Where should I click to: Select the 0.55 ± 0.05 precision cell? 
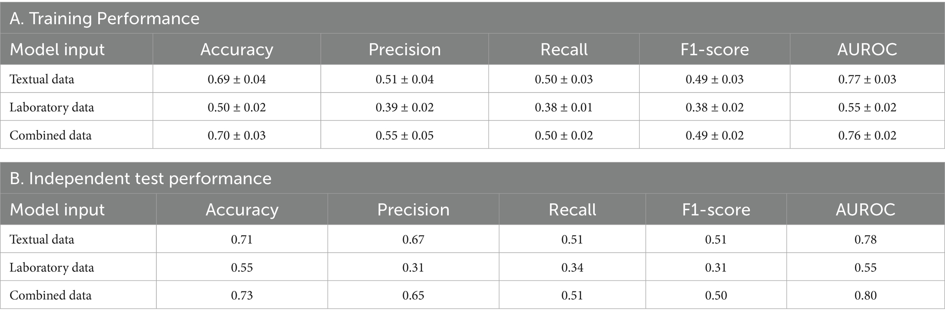coord(404,135)
